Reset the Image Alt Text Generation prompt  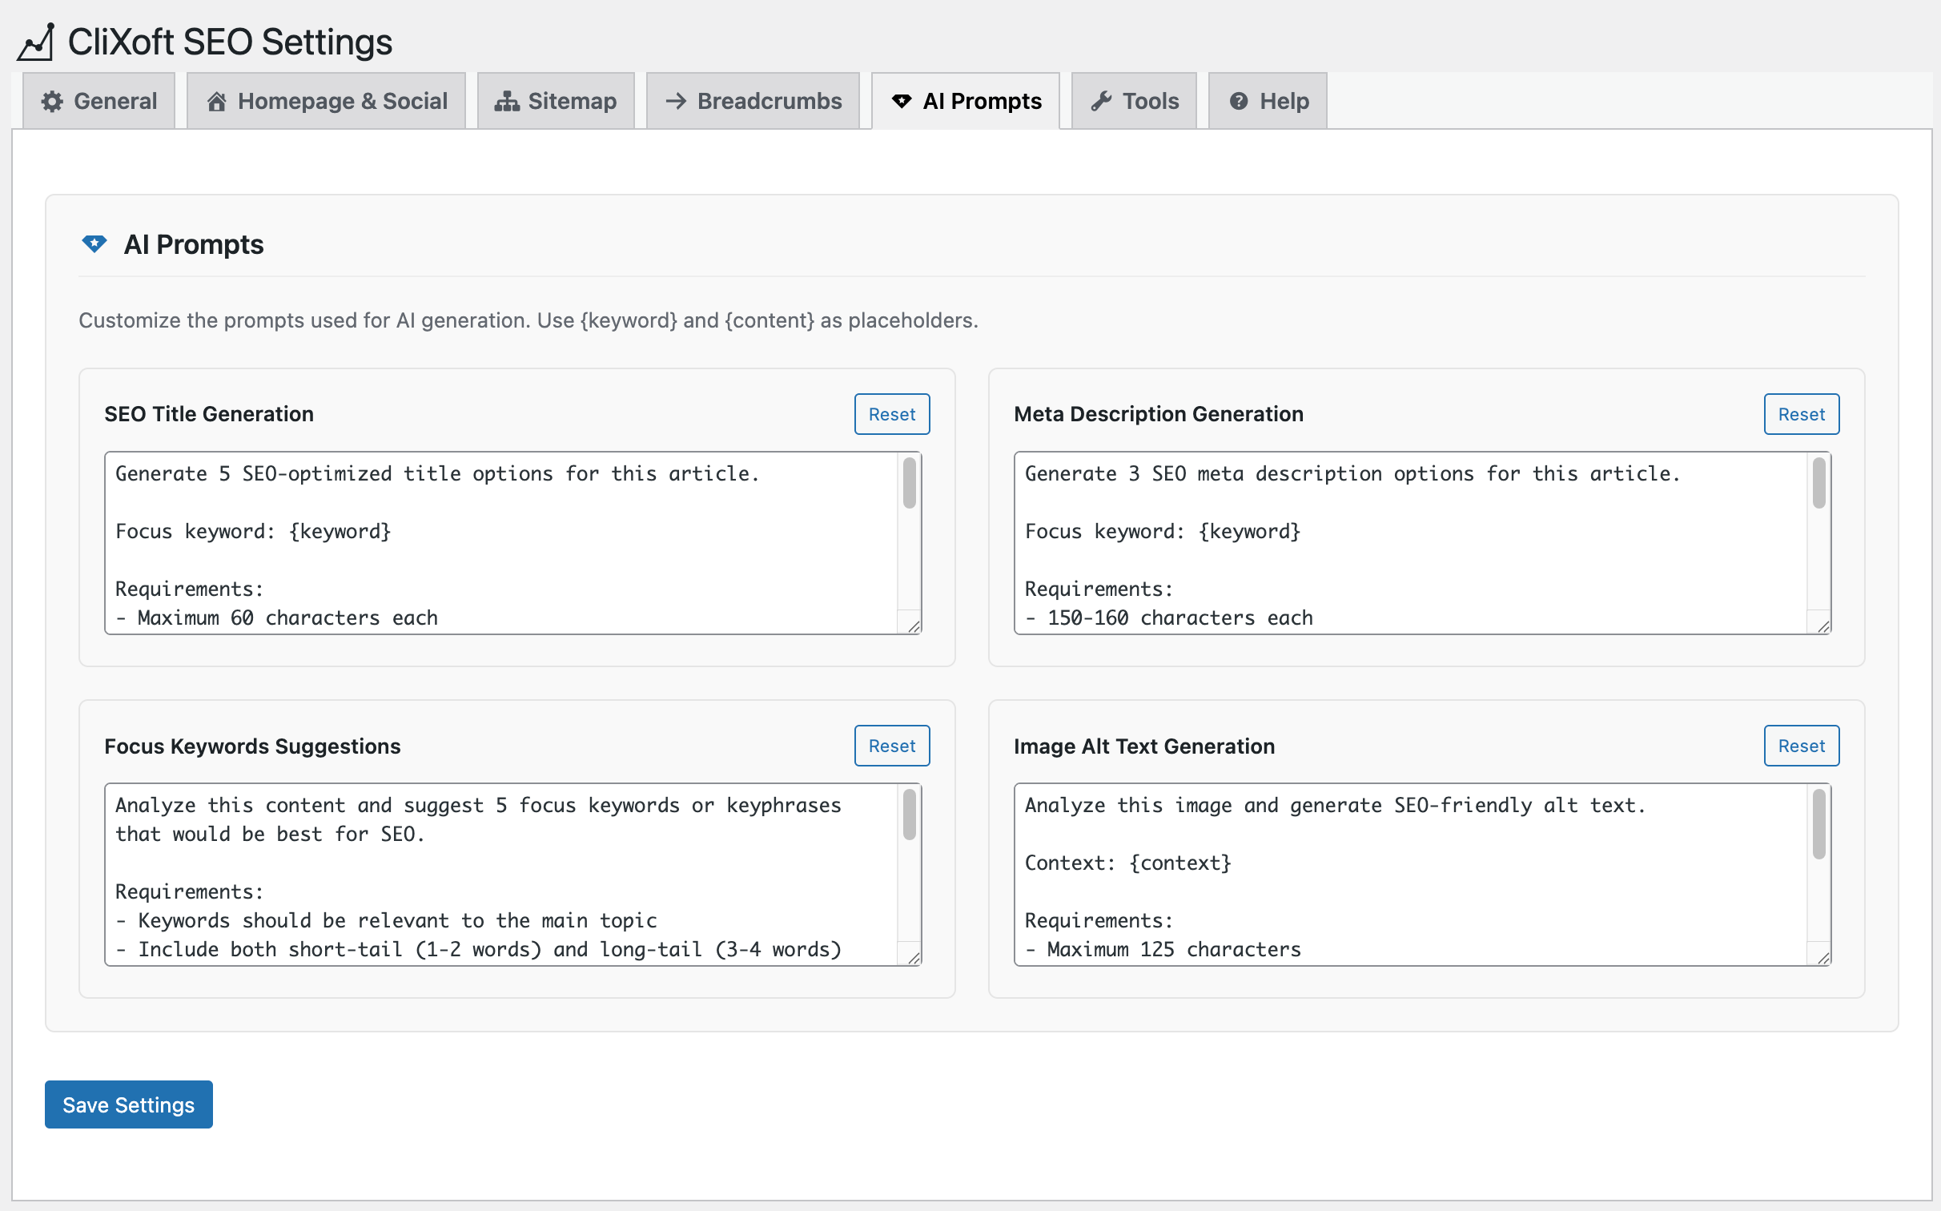click(x=1801, y=746)
